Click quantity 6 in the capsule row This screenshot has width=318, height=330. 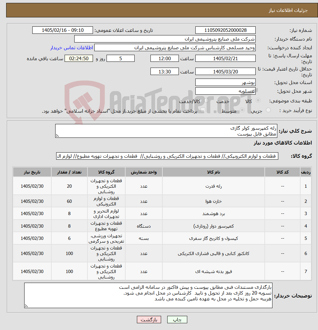(x=69, y=239)
